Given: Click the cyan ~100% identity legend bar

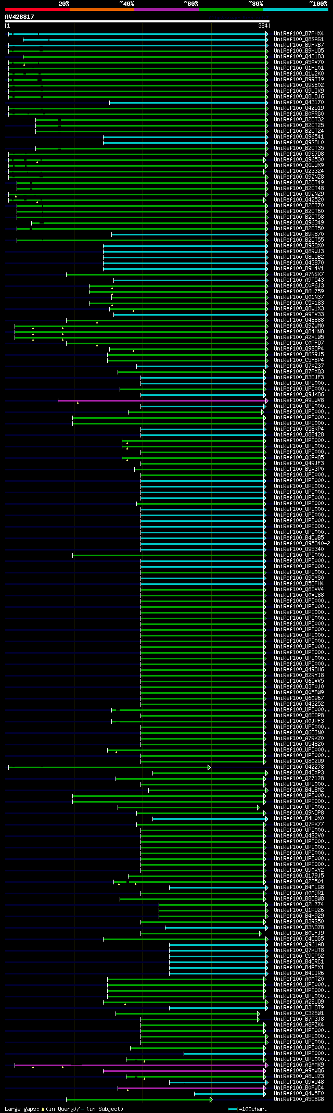Looking at the screenshot, I should (296, 9).
